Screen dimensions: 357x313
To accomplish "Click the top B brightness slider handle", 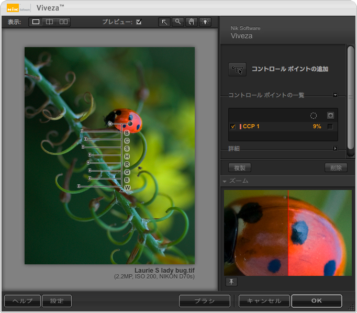I will pyautogui.click(x=82, y=131).
